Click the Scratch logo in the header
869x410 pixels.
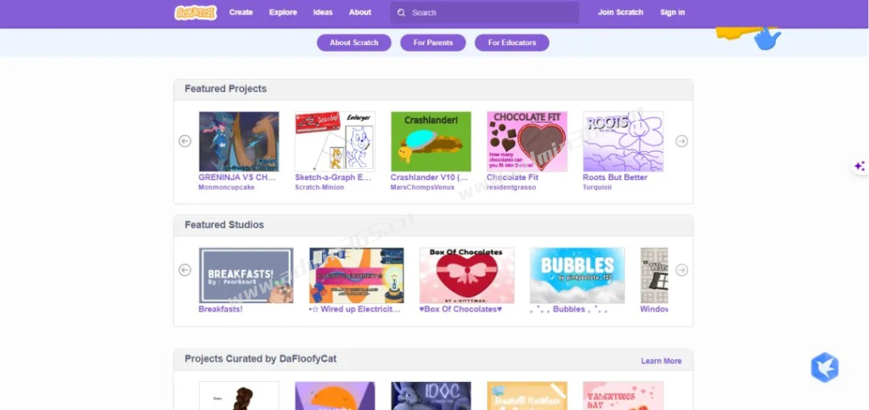click(195, 13)
